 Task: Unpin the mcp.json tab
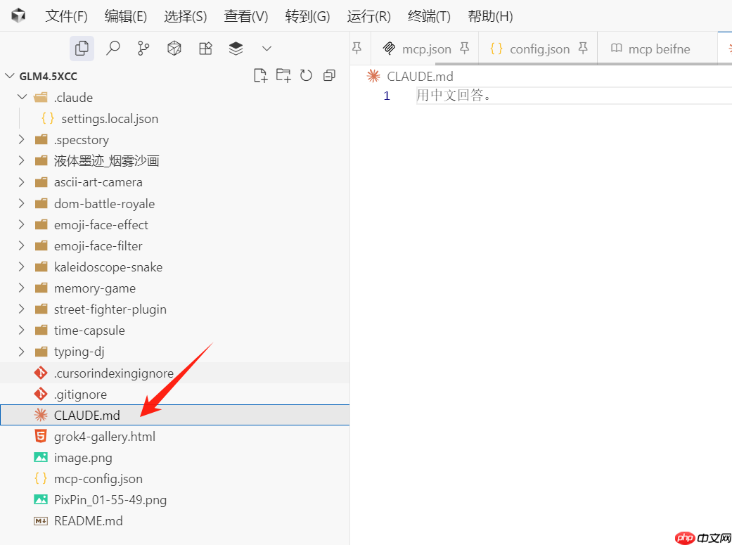click(465, 49)
